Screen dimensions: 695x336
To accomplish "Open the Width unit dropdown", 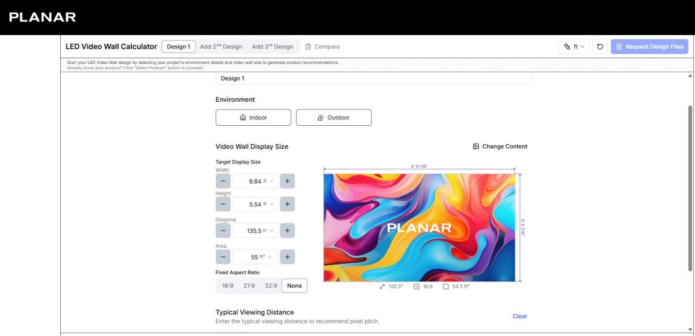I will coord(269,181).
